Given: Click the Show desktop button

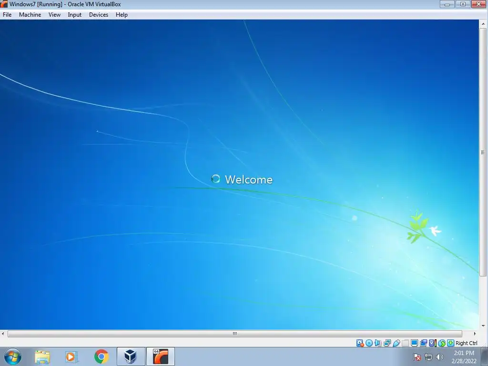Looking at the screenshot, I should point(485,356).
